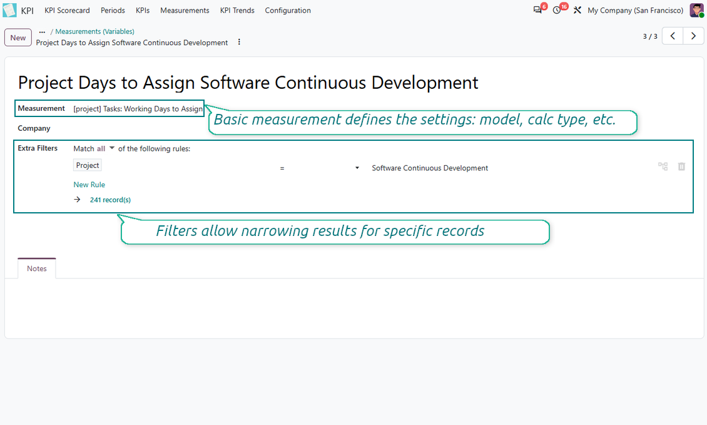Go to the next record
Screen dimensions: 707x425
pyautogui.click(x=693, y=36)
